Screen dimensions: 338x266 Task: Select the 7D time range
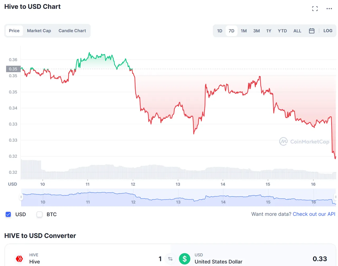pos(231,31)
